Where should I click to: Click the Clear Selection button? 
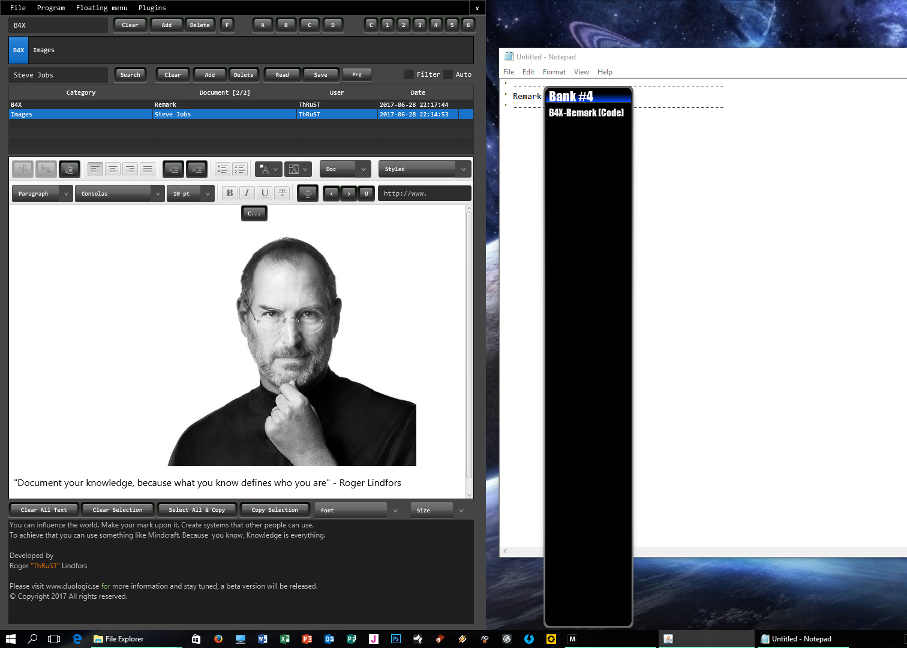click(118, 510)
